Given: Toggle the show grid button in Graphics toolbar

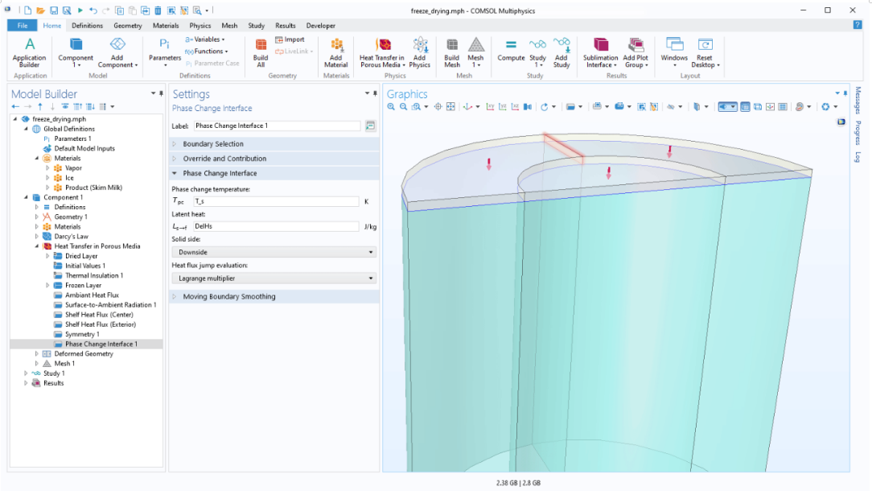Looking at the screenshot, I should pos(783,107).
